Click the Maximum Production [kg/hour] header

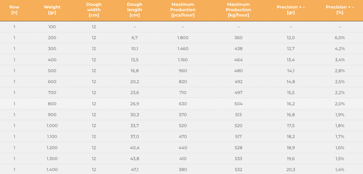[238, 10]
